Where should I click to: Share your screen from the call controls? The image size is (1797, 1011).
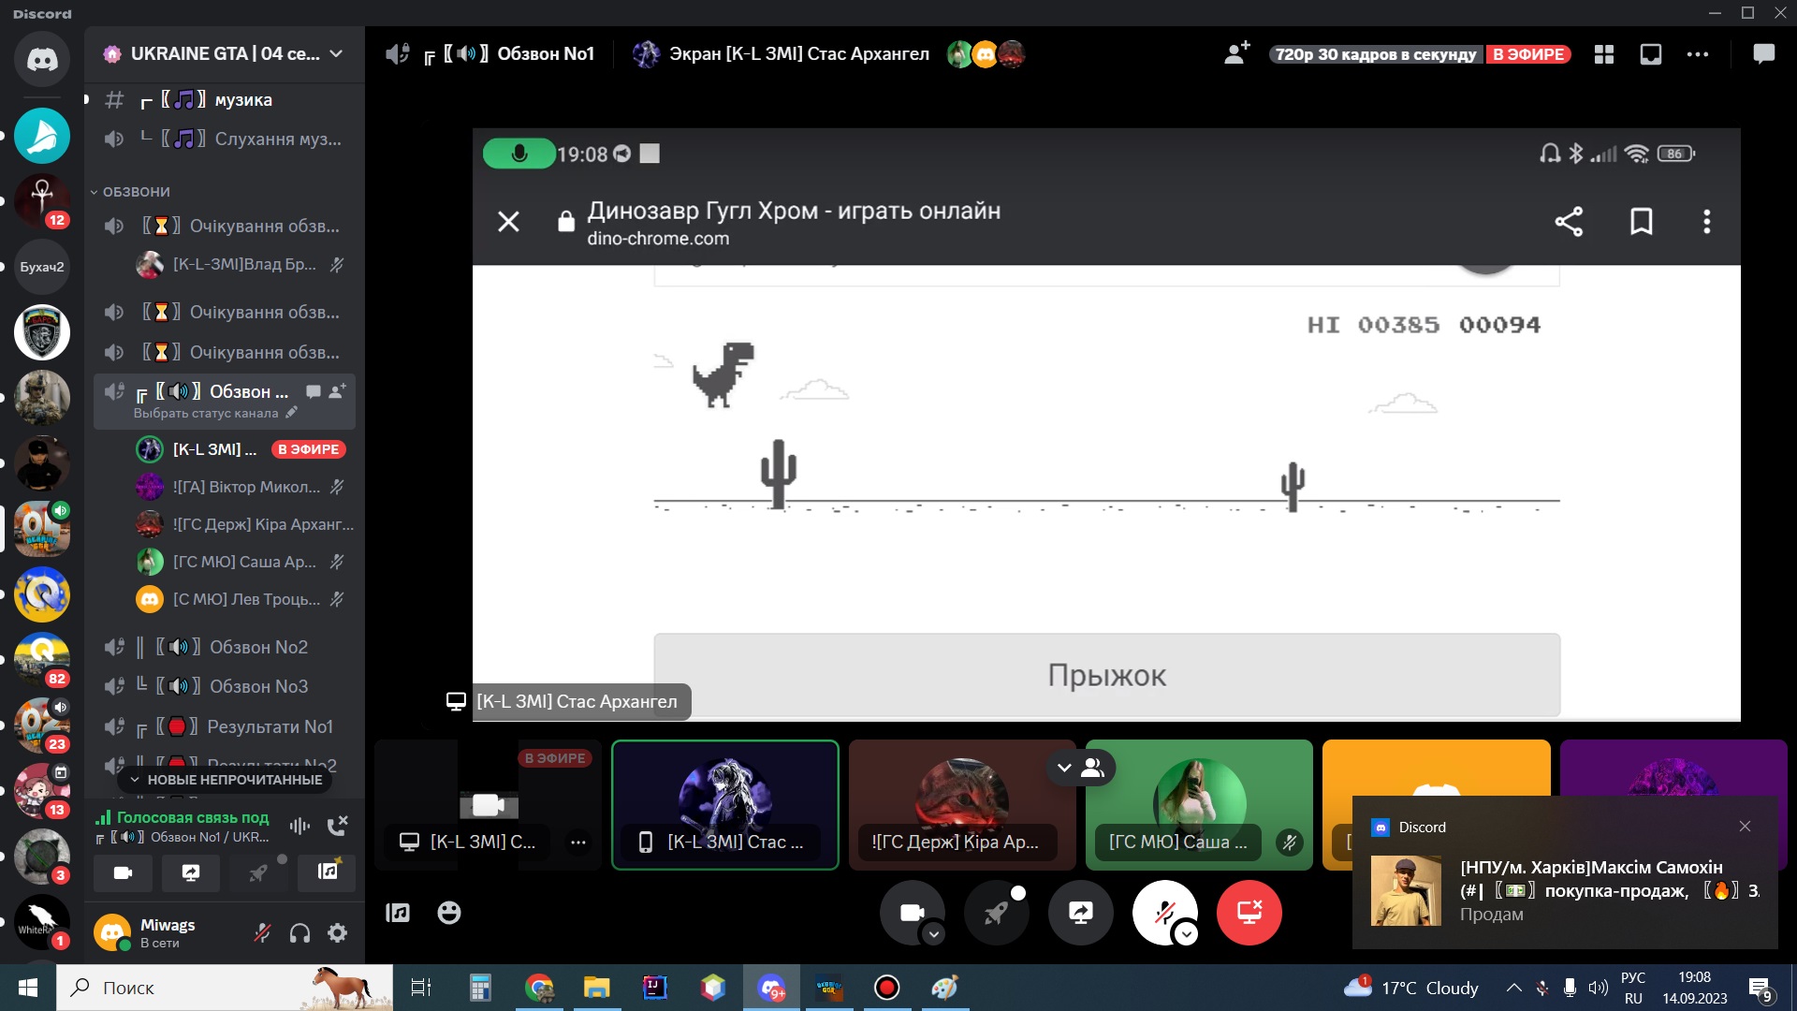point(1081,913)
